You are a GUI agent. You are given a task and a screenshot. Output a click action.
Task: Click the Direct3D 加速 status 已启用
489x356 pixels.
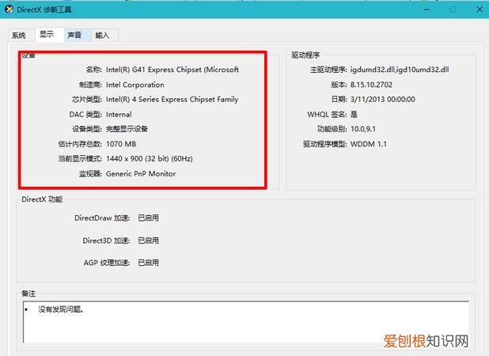pos(148,240)
